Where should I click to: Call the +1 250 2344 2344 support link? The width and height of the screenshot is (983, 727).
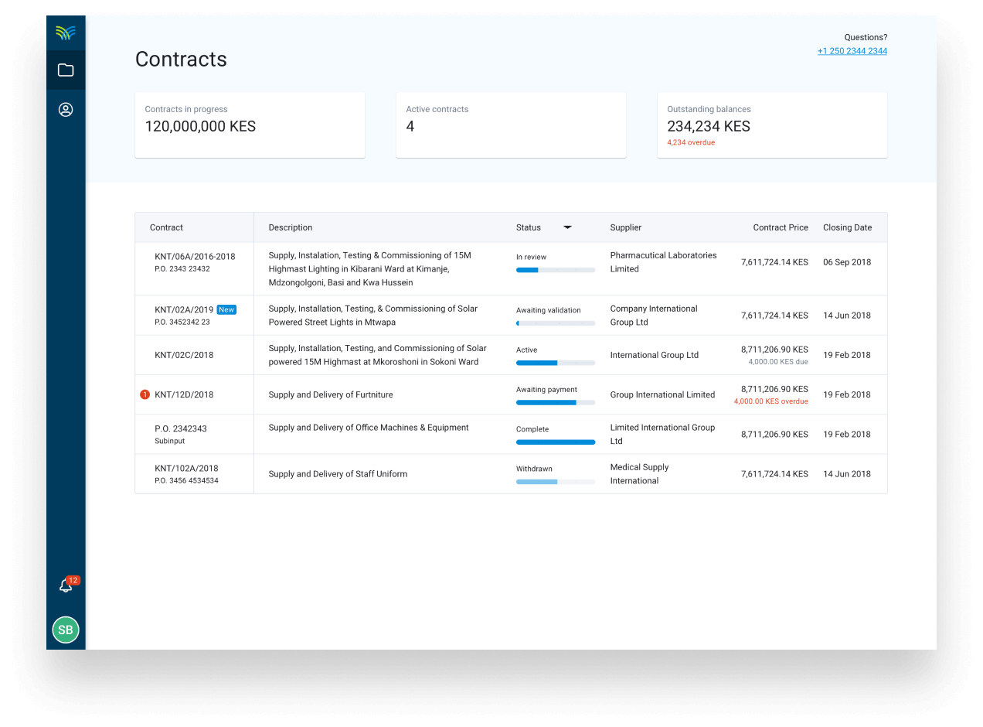tap(852, 51)
